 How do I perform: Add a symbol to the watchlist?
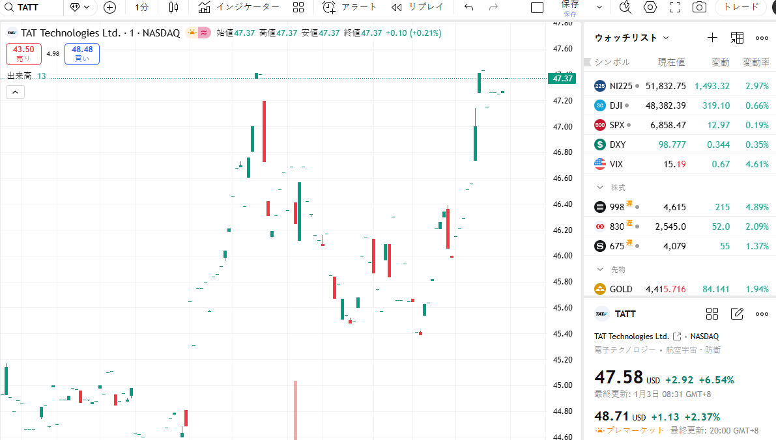coord(712,38)
